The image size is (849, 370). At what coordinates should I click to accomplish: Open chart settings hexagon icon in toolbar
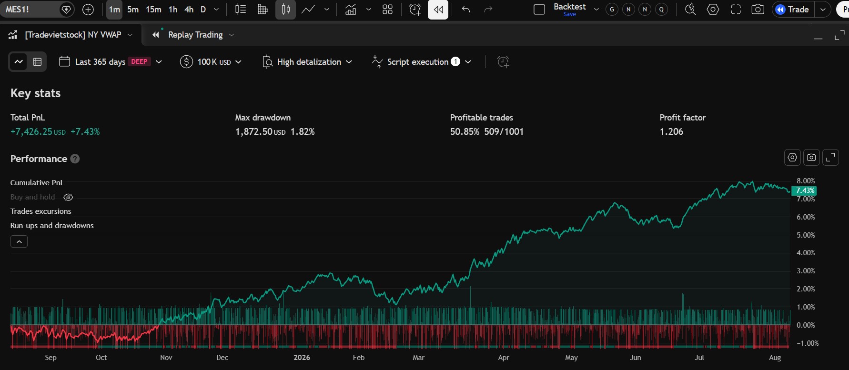(713, 10)
